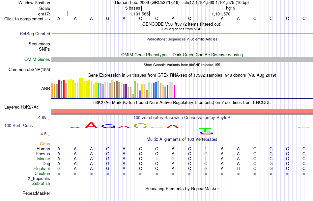The height and width of the screenshot is (201, 313).
Task: Click the dark green GTEx expression bar
Action: click(x=167, y=92)
